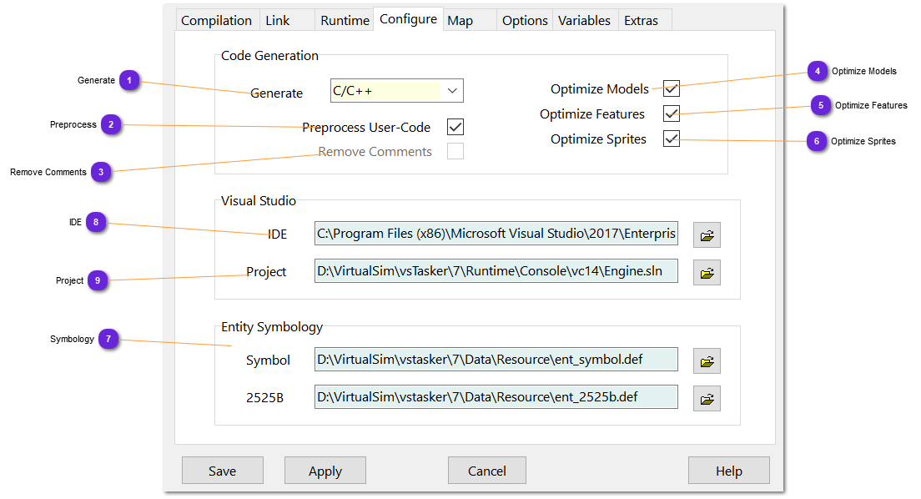Expand the Generate language dropdown

(x=451, y=90)
